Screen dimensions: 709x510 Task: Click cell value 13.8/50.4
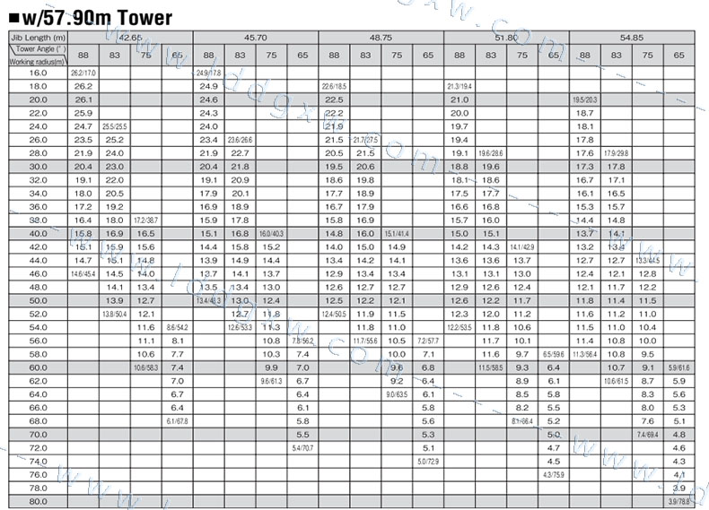pos(114,314)
